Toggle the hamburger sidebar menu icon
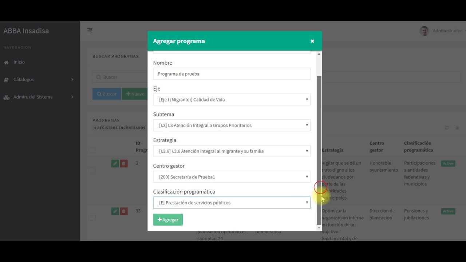Screen dimensions: 466x262 click(90, 31)
